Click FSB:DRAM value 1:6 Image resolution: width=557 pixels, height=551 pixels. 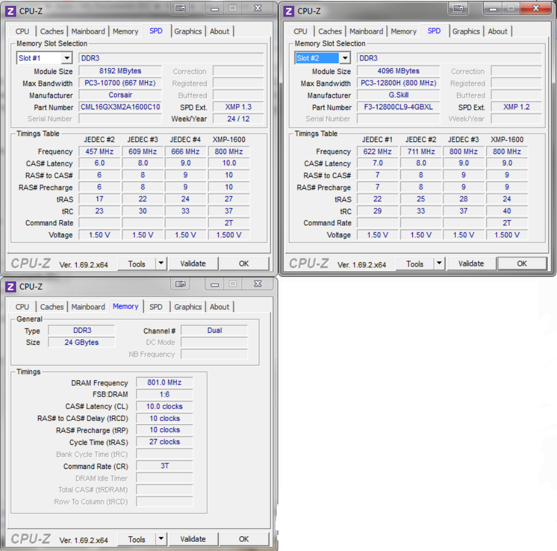[x=164, y=394]
